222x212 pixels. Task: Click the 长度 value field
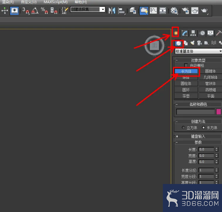click(206, 149)
